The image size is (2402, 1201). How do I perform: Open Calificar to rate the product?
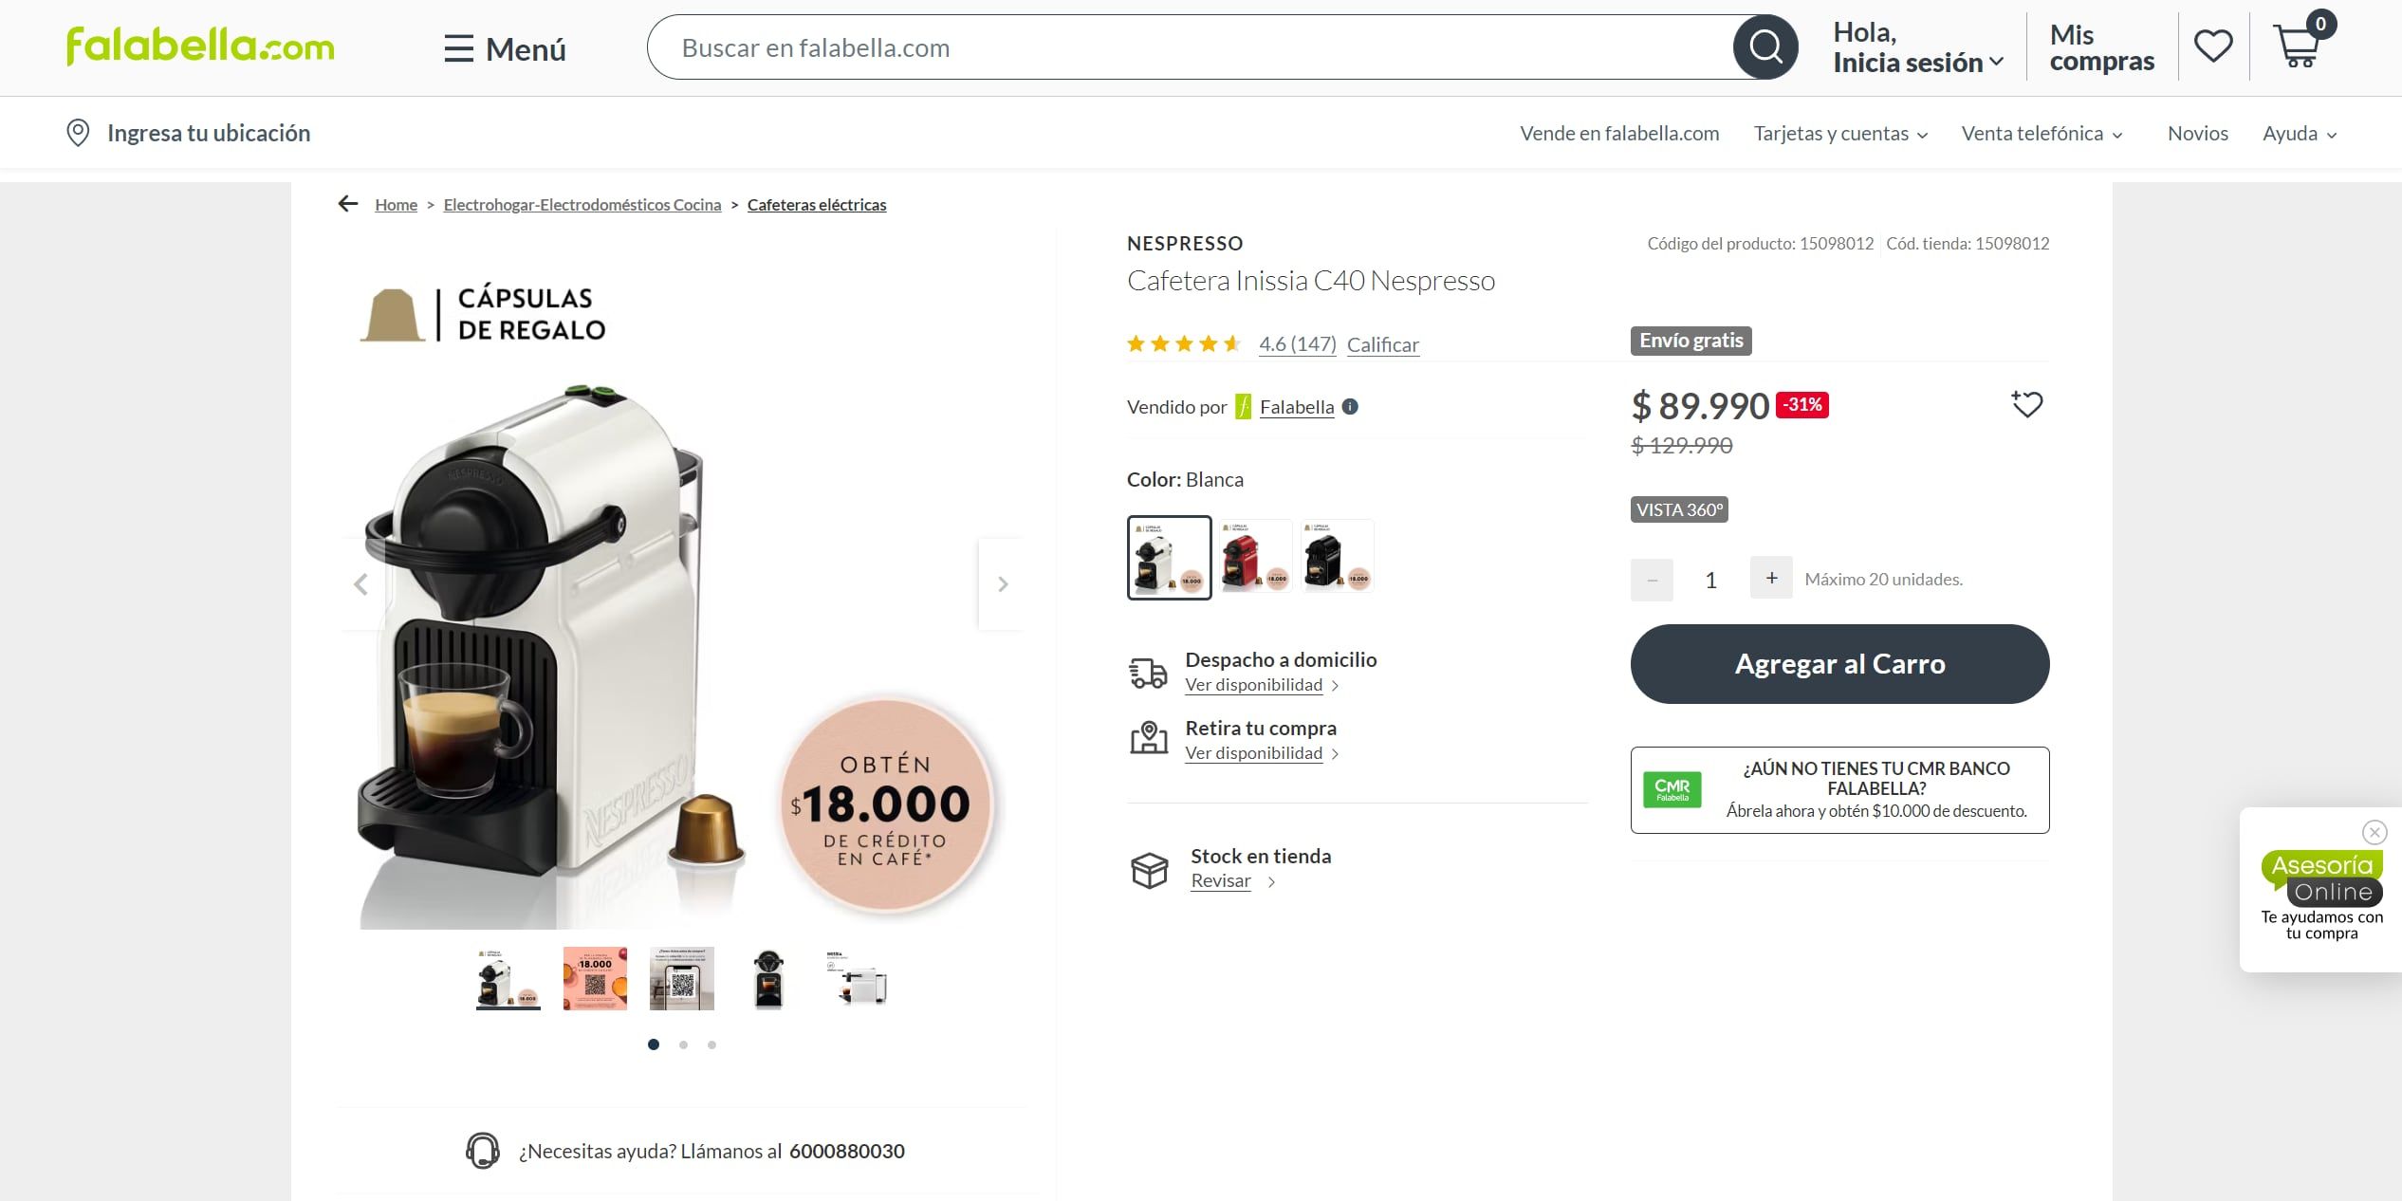(x=1381, y=344)
